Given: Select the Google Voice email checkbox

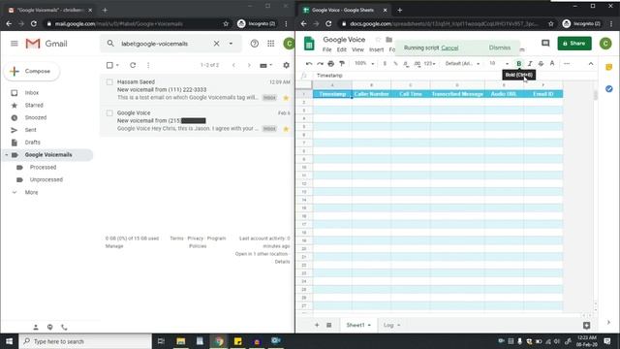Looking at the screenshot, I should click(109, 113).
